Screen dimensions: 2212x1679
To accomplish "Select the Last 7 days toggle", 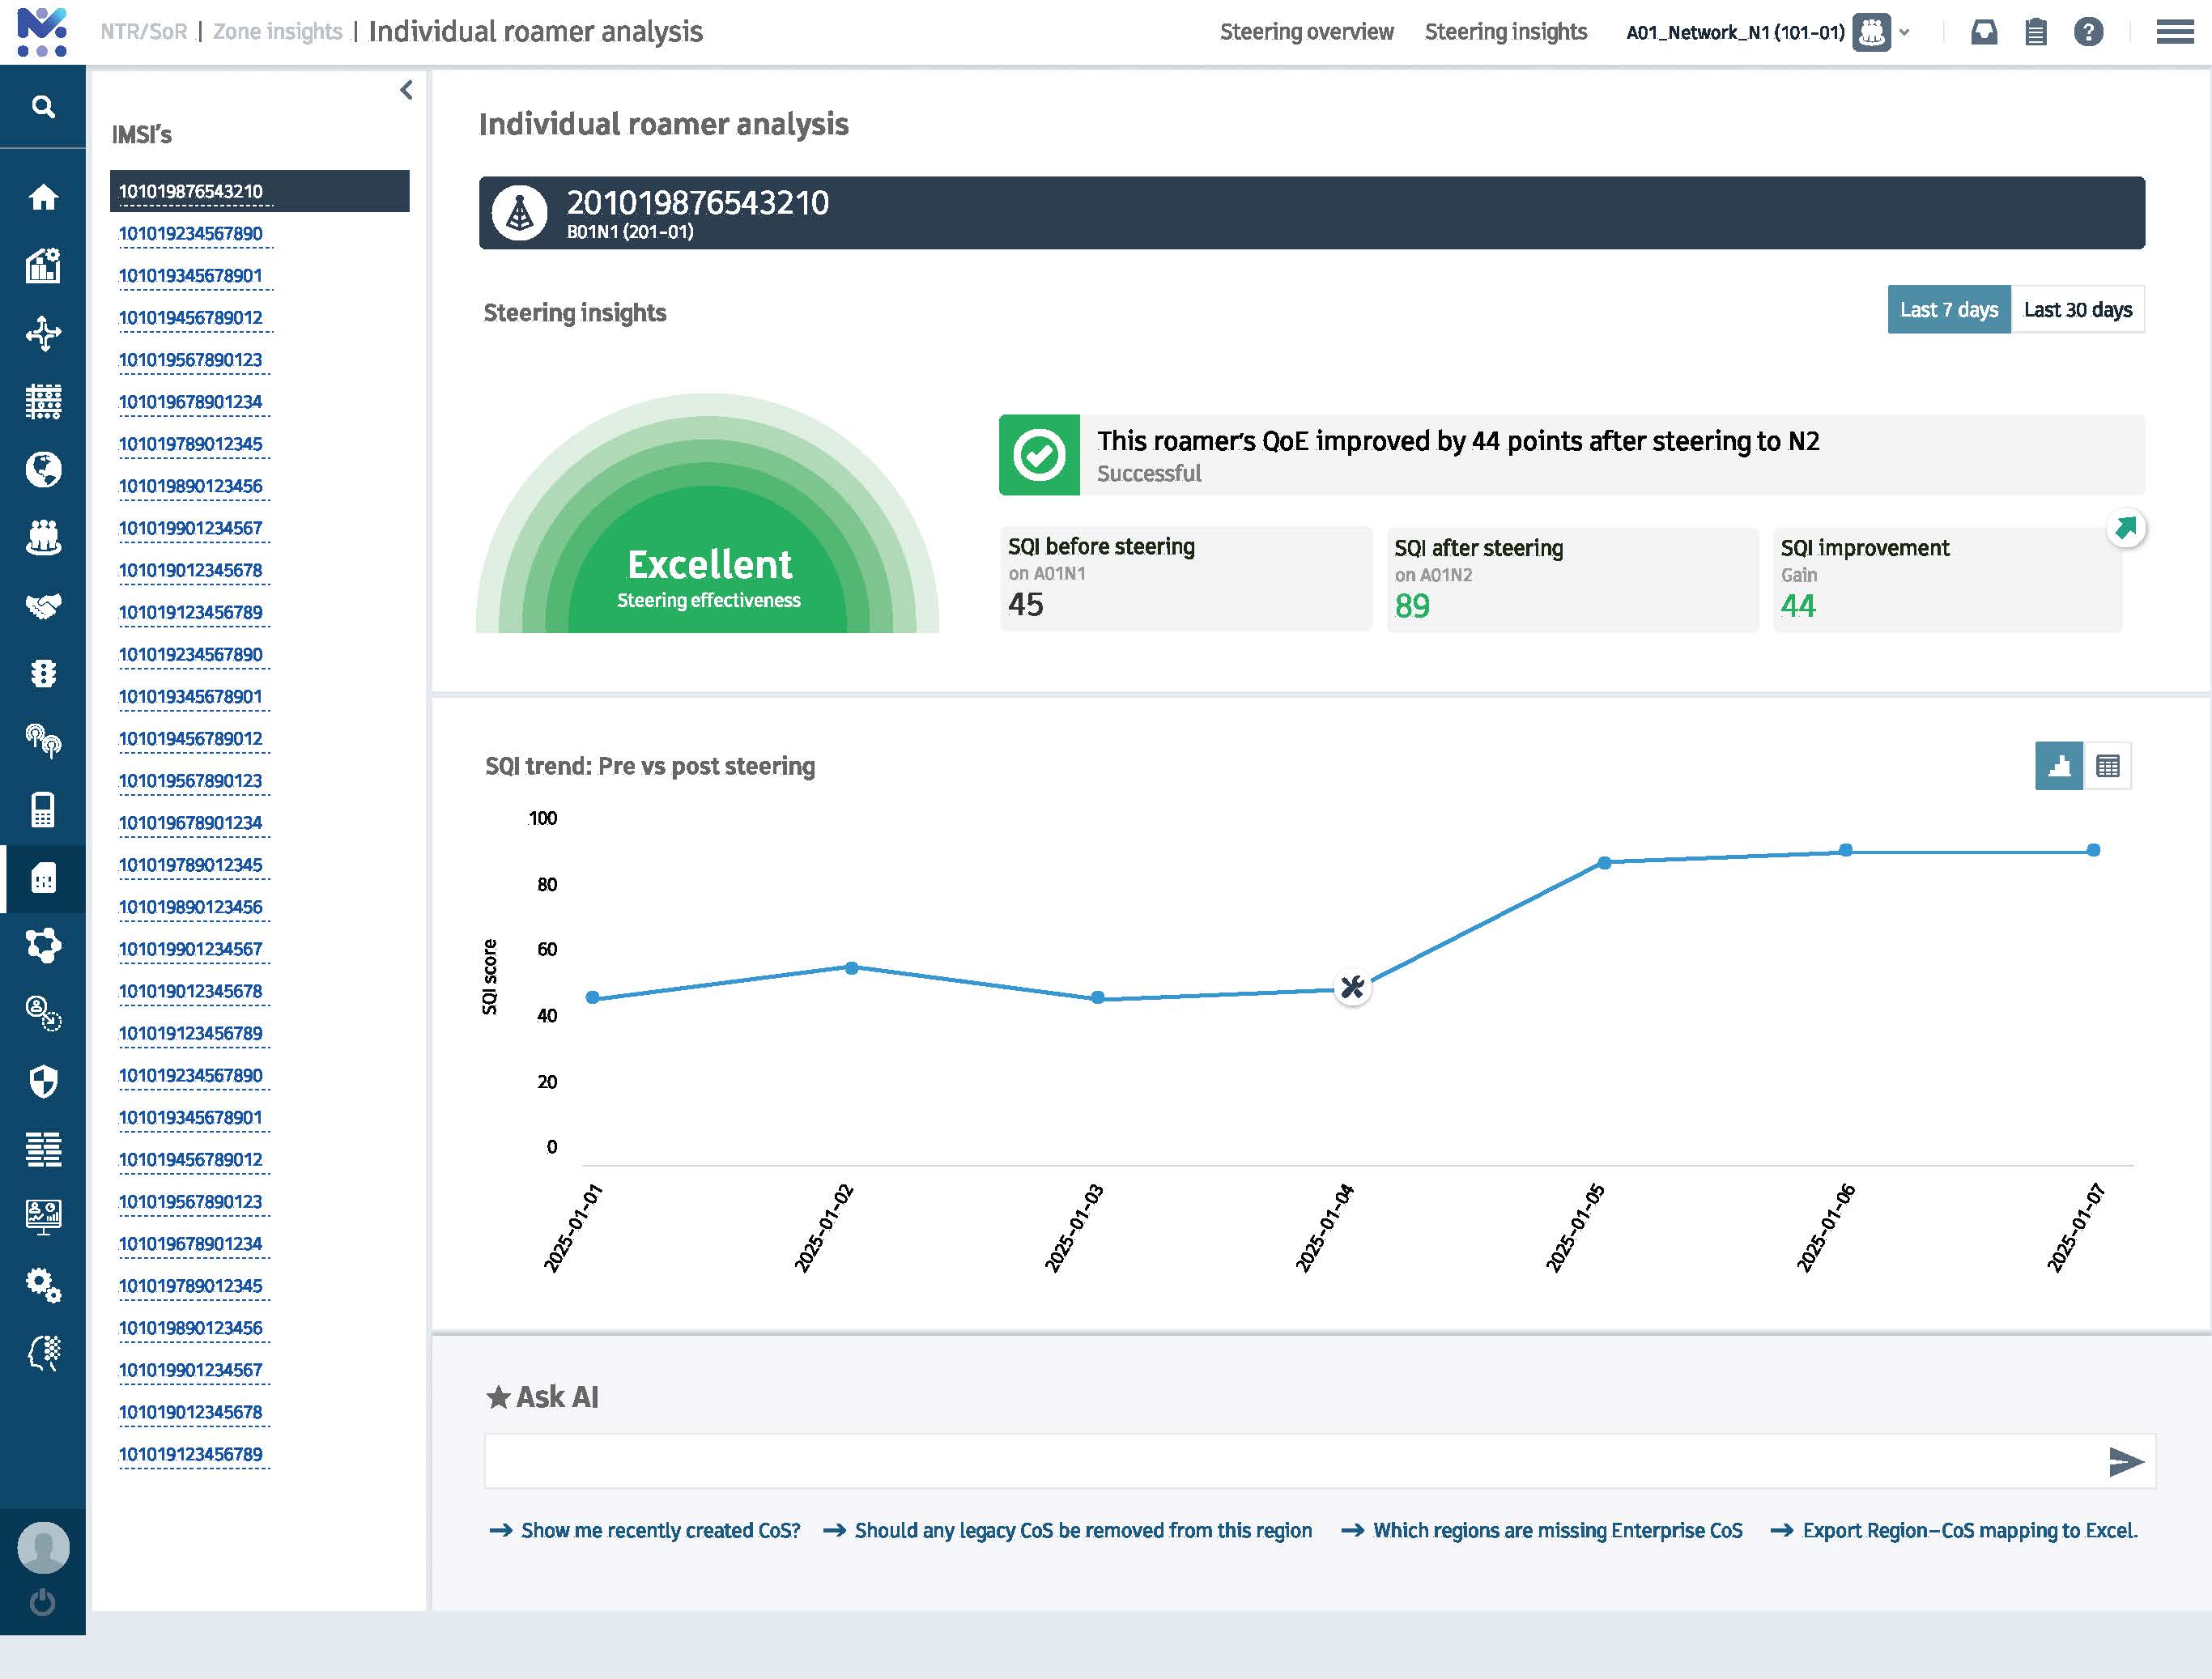I will tap(1948, 310).
